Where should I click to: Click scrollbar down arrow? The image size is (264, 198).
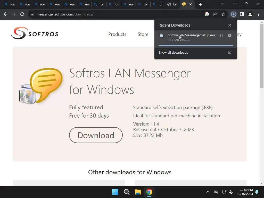[x=262, y=183]
